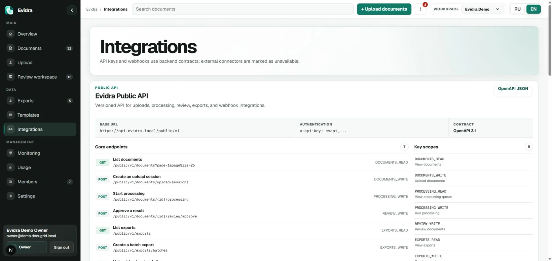Switch language to EN
The height and width of the screenshot is (261, 552).
click(x=533, y=9)
